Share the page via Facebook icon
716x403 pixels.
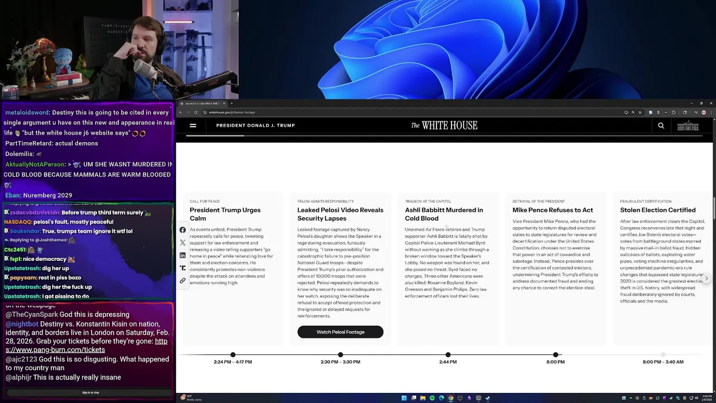click(182, 230)
